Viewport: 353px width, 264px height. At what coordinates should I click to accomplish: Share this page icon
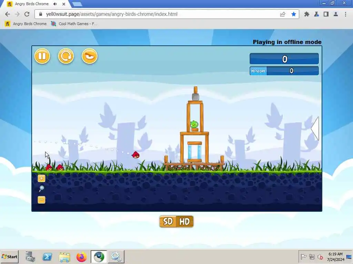[x=283, y=14]
